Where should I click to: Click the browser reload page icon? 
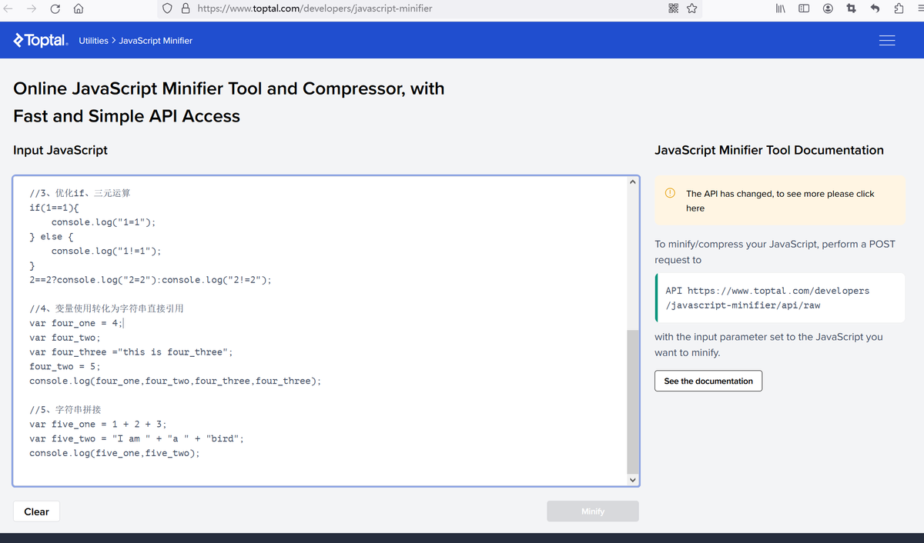pyautogui.click(x=55, y=9)
